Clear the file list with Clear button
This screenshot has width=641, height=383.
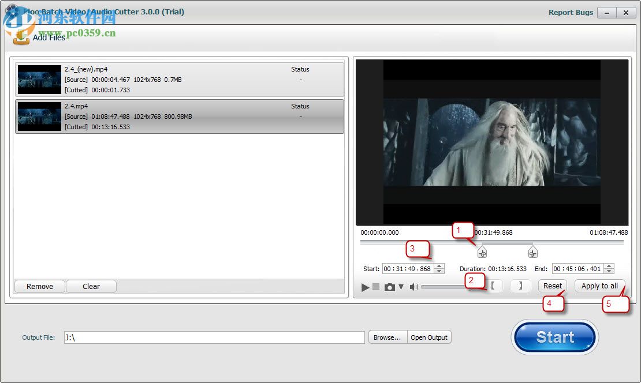coord(91,286)
